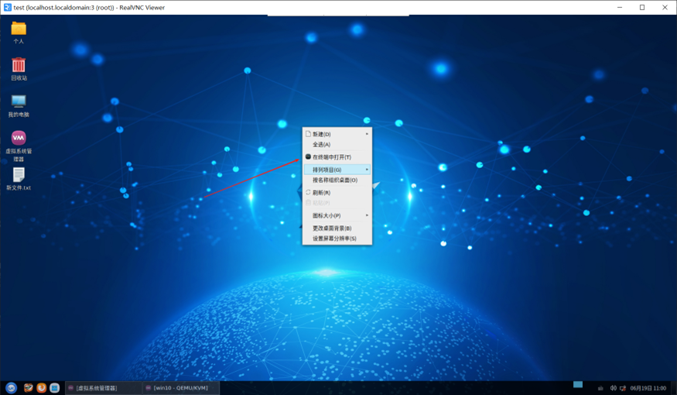Select 设置屏幕分辨率(S) menu item
Viewport: 677px width, 395px height.
tap(334, 239)
